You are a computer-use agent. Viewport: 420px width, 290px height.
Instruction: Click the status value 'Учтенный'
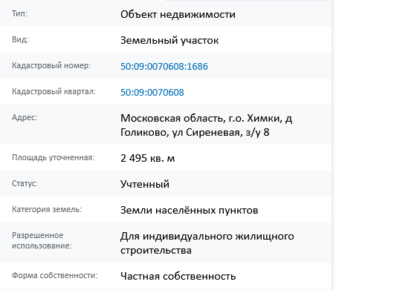[145, 184]
